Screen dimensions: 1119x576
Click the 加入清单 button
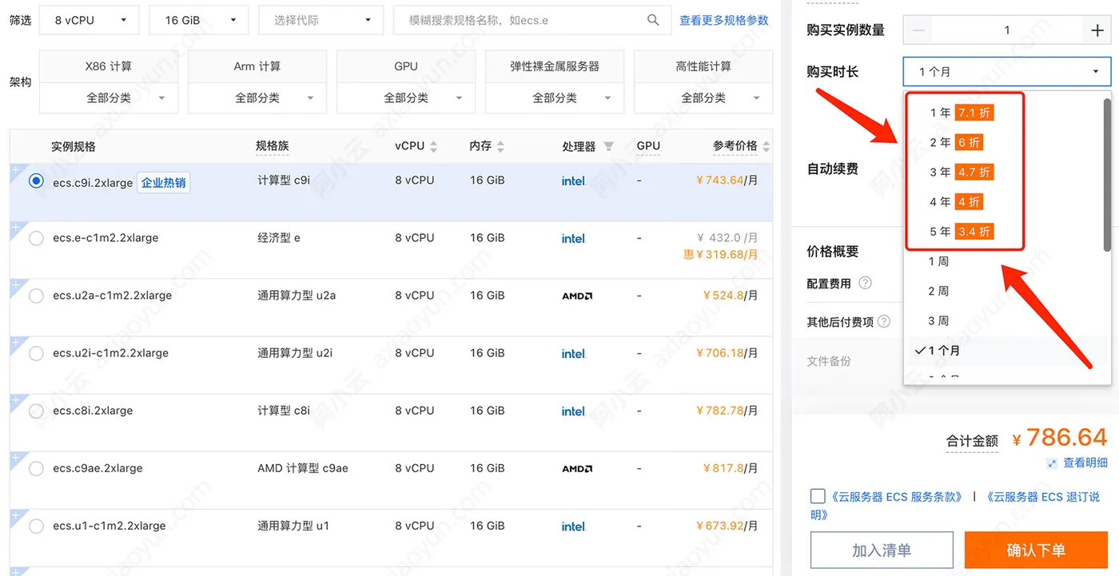coord(882,550)
